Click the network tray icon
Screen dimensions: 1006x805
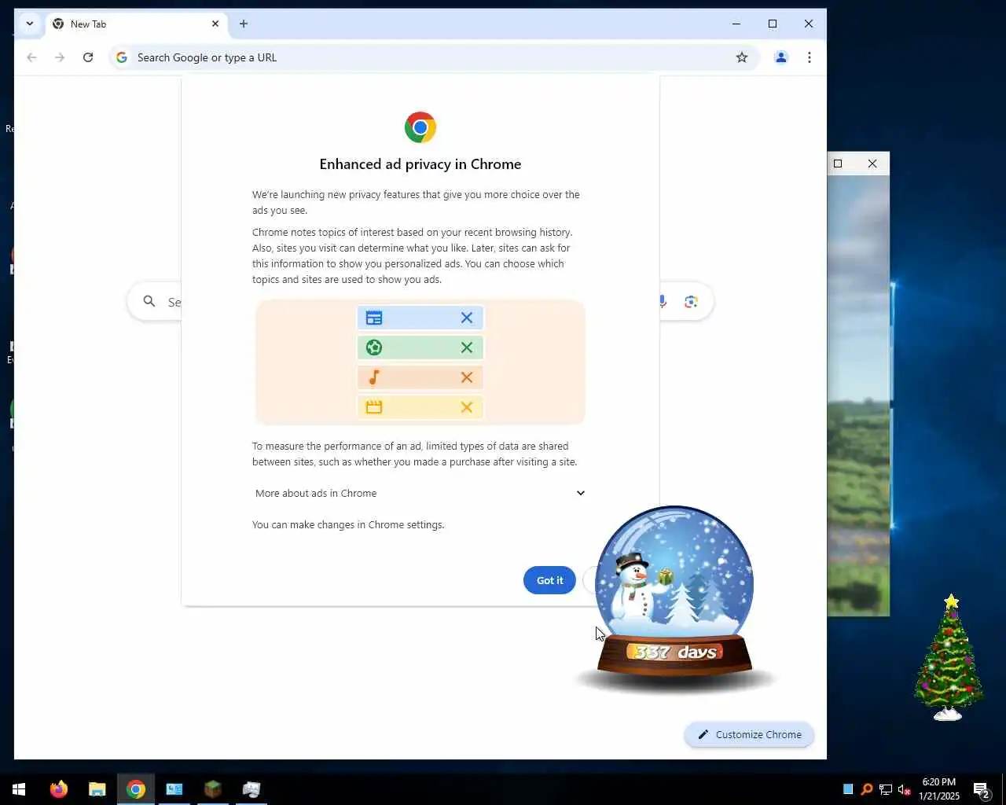(885, 789)
